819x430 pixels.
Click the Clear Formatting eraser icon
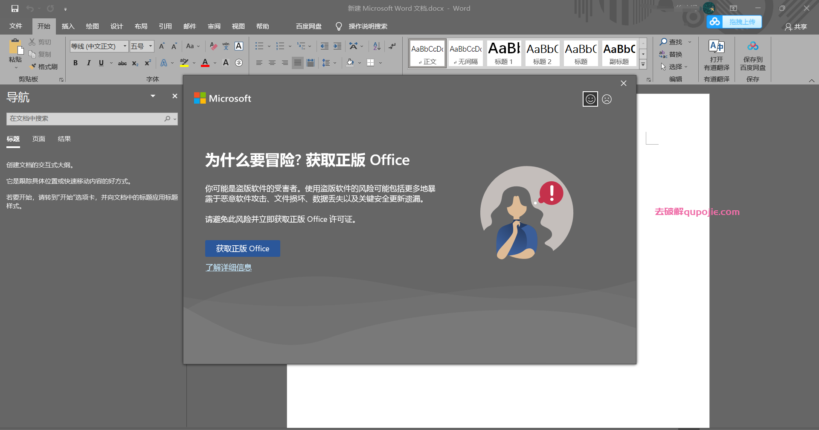coord(214,46)
